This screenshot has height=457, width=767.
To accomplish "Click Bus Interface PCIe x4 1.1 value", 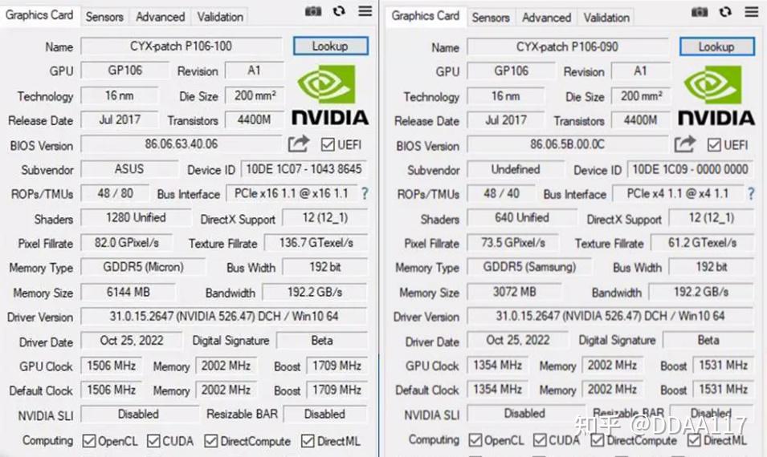I will click(678, 194).
